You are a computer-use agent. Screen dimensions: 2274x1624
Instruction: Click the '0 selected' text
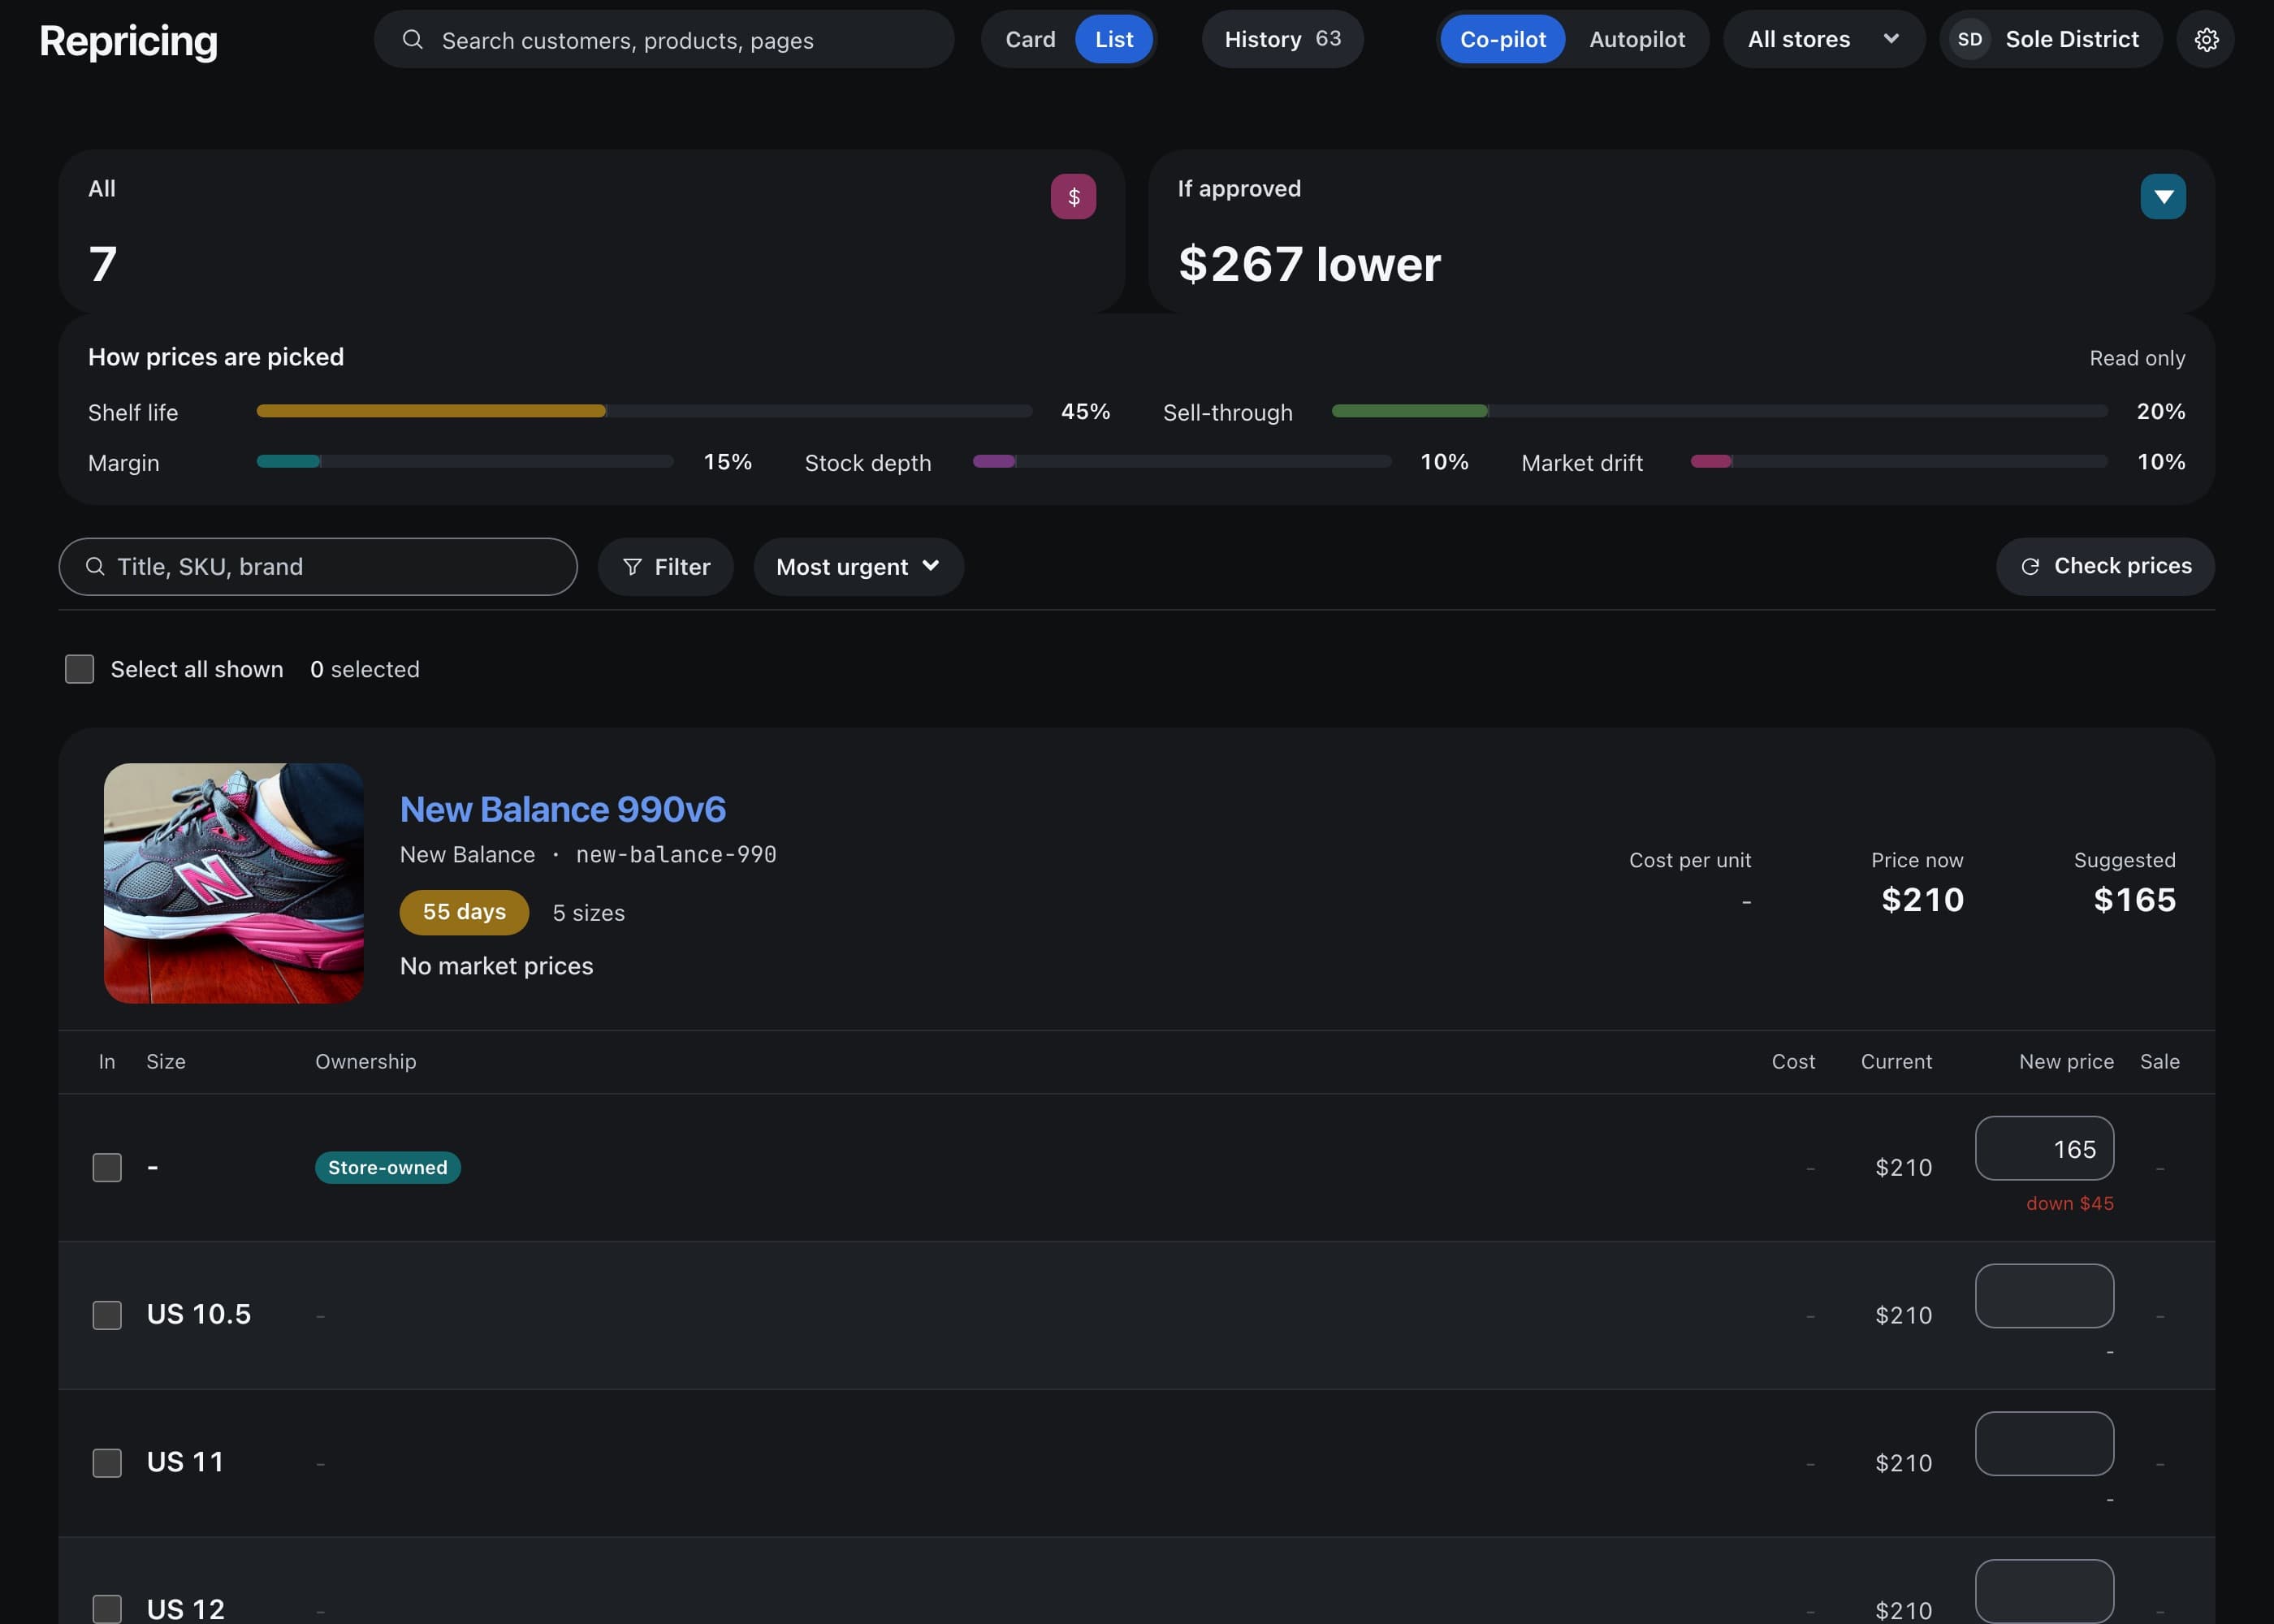365,669
